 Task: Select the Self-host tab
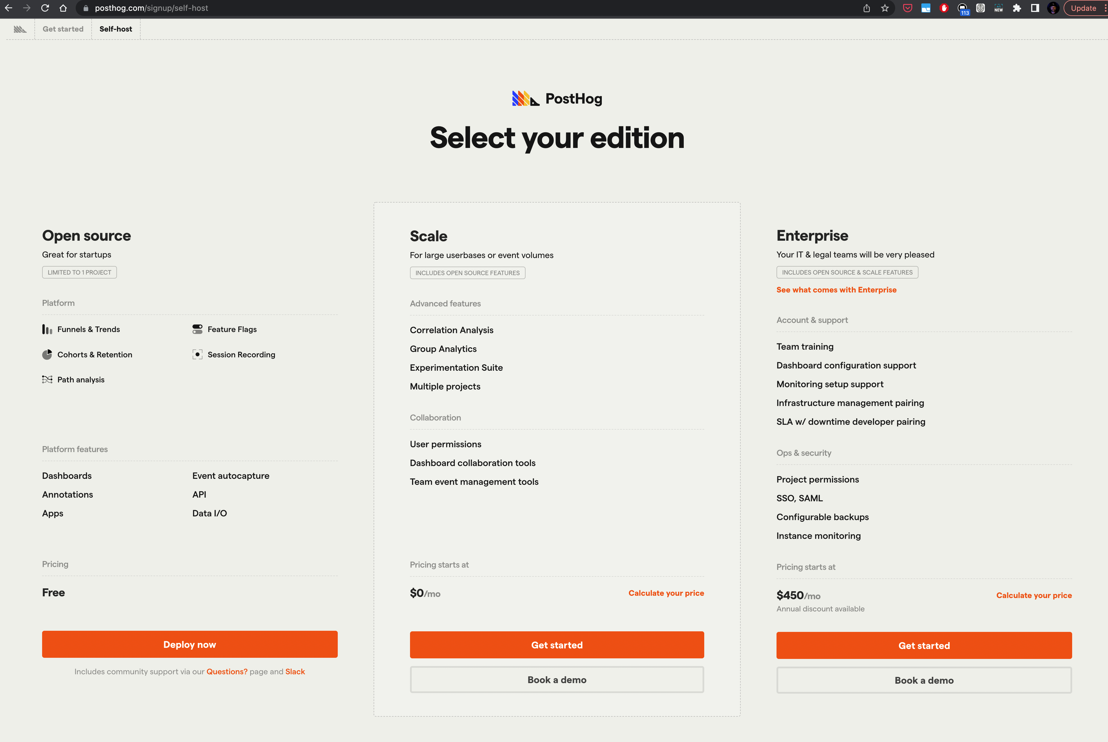116,29
